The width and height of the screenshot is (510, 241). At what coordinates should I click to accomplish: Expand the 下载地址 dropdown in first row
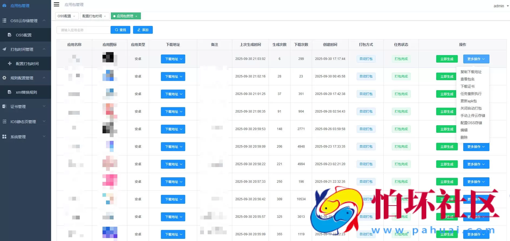click(x=173, y=59)
